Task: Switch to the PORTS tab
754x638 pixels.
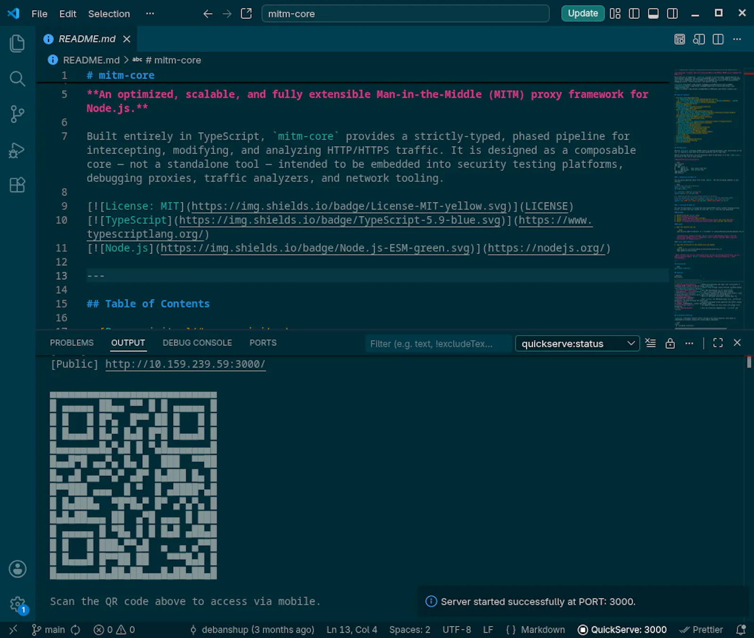Action: tap(263, 343)
